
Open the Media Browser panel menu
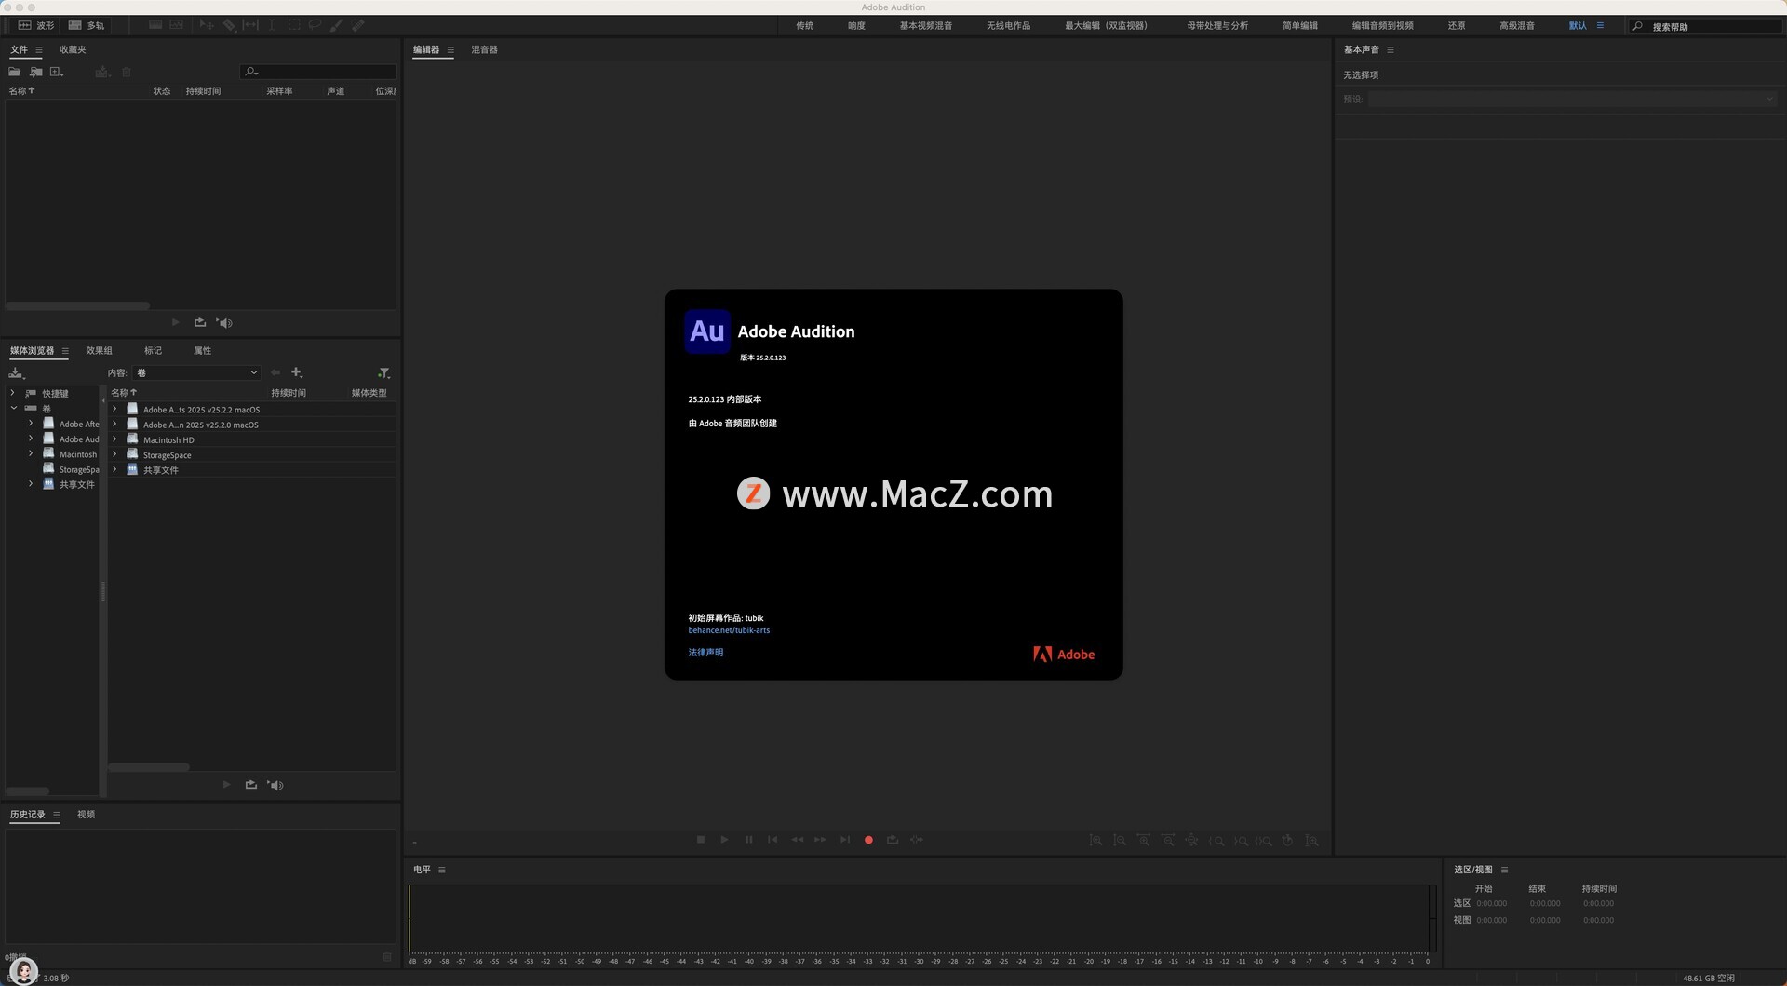(x=65, y=351)
